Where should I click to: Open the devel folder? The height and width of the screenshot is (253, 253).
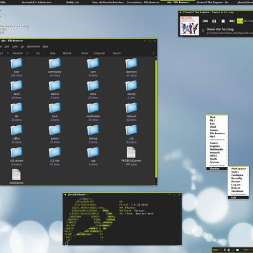pos(16,86)
